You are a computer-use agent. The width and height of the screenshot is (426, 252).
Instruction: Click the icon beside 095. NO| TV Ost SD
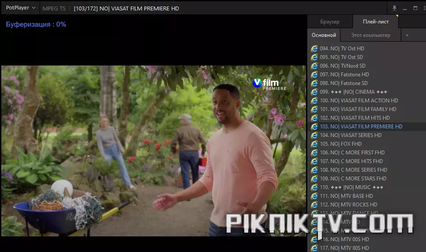[314, 57]
